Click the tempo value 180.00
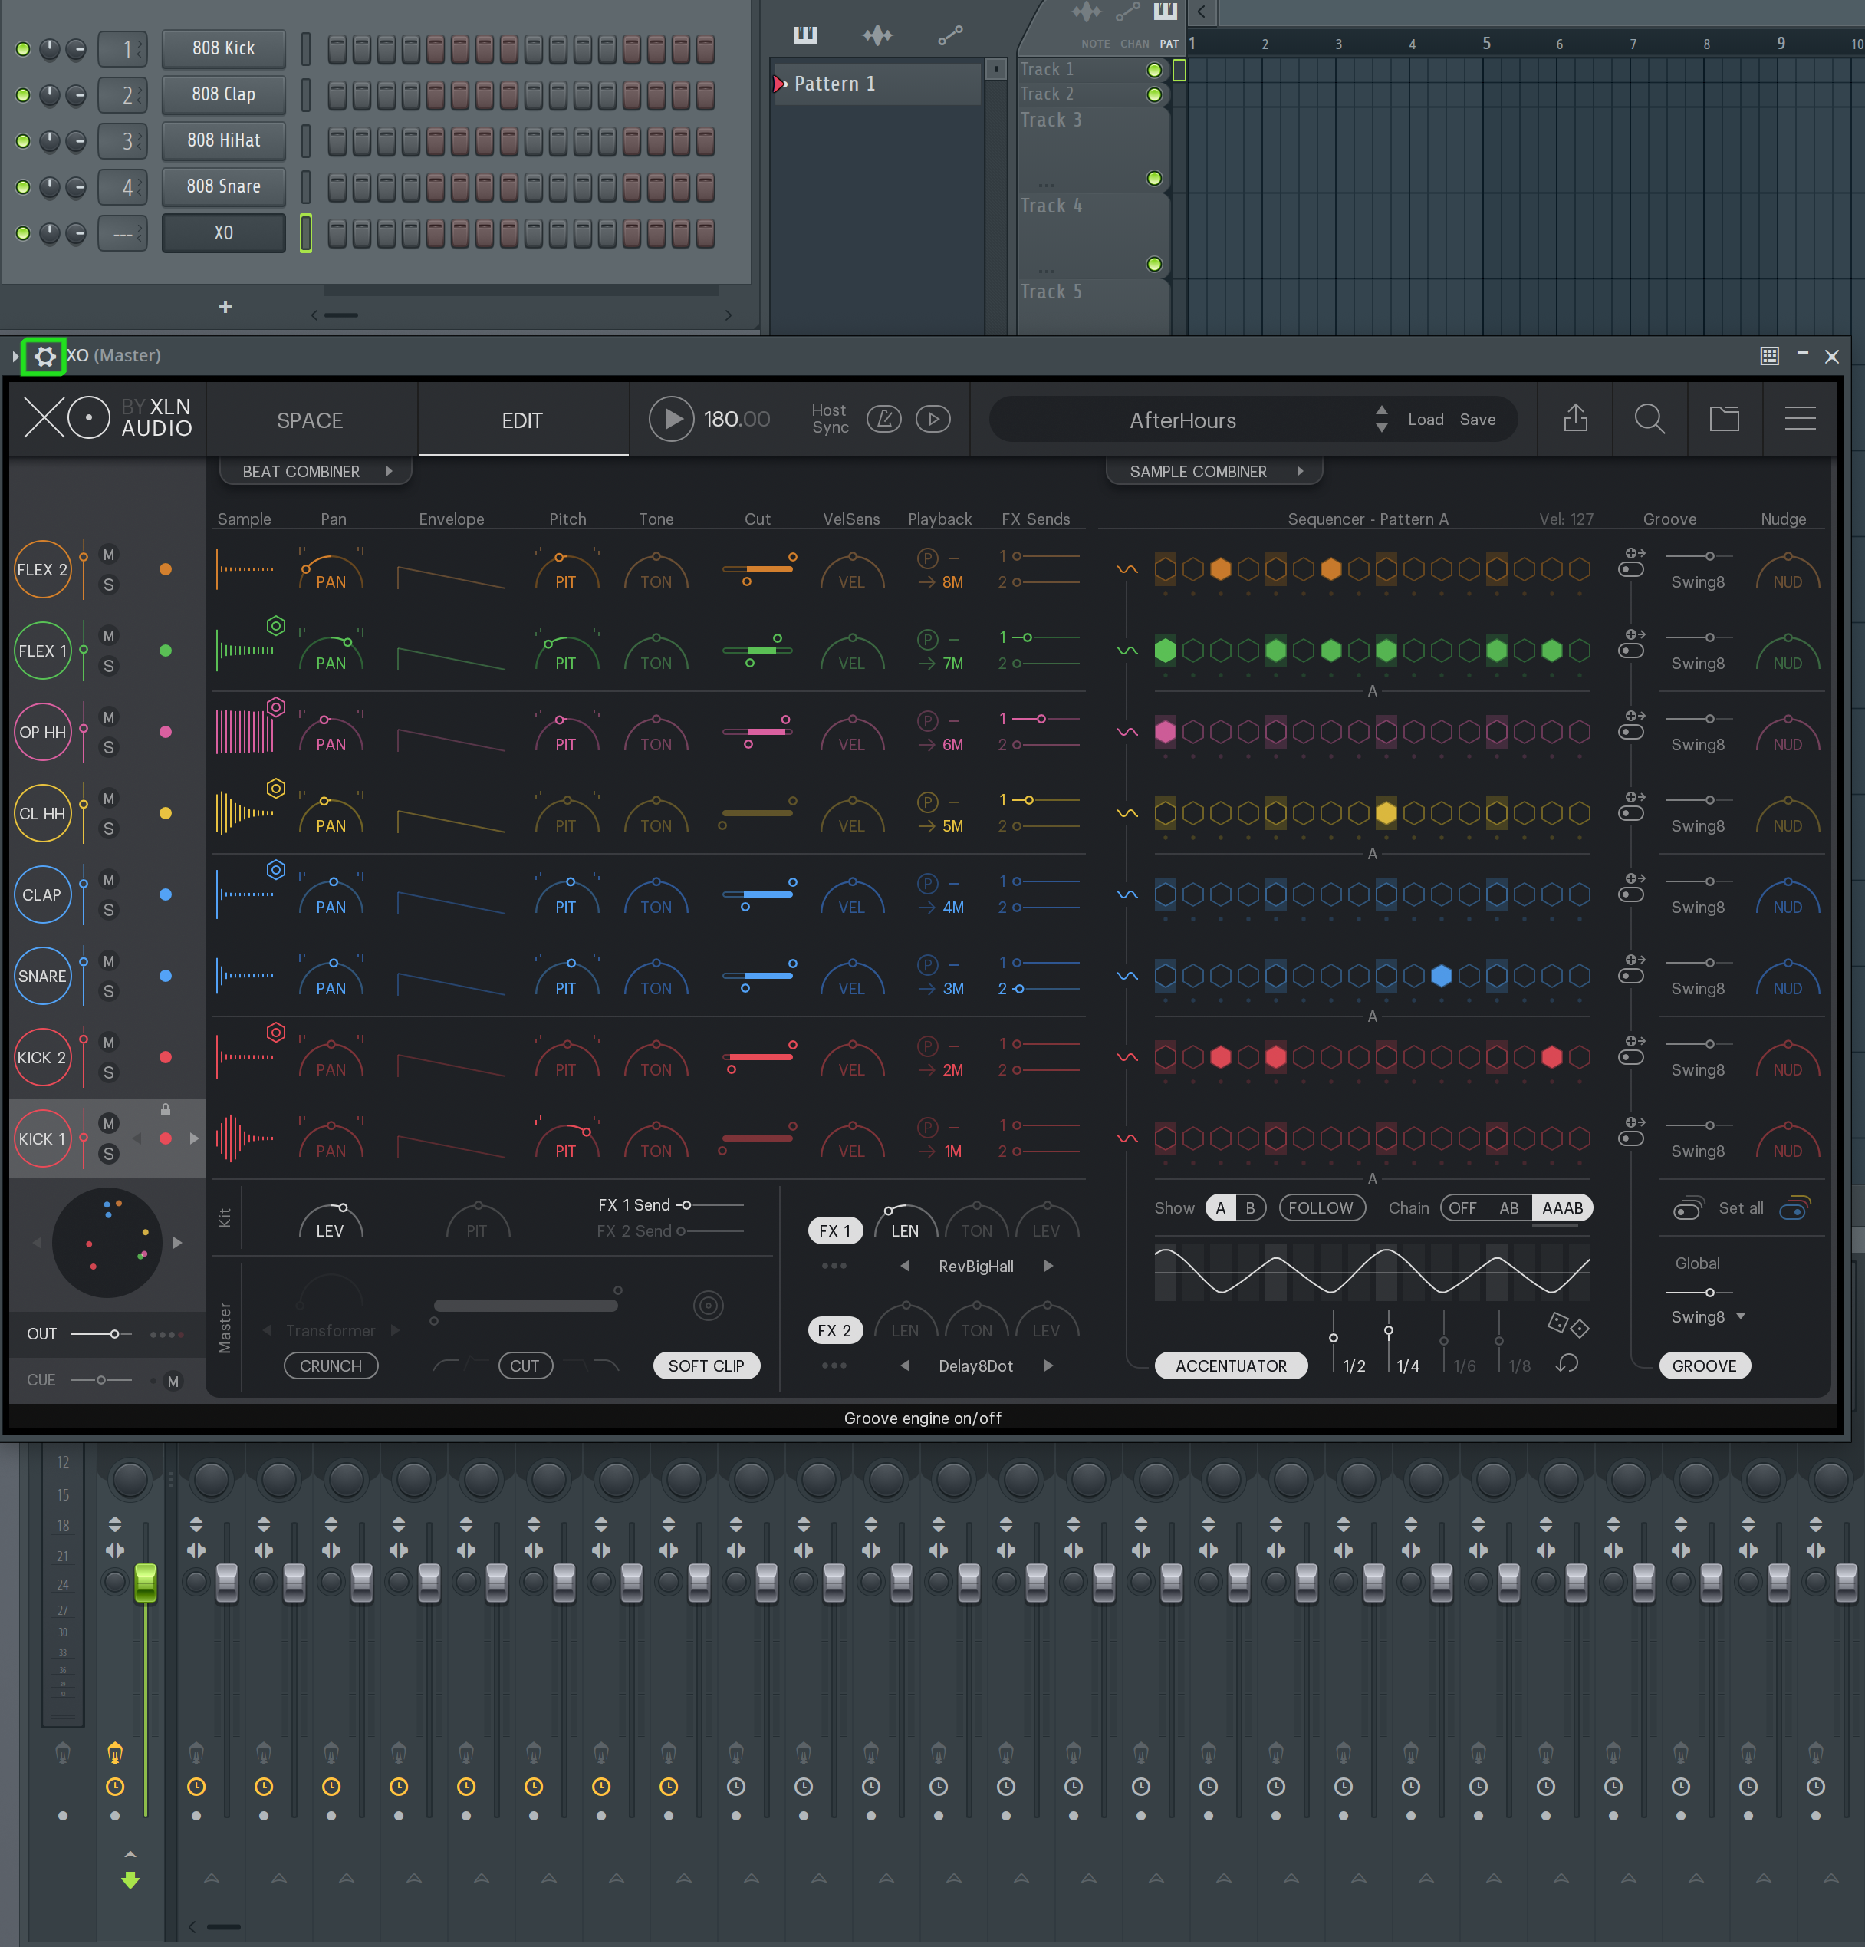Image resolution: width=1865 pixels, height=1947 pixels. [737, 419]
